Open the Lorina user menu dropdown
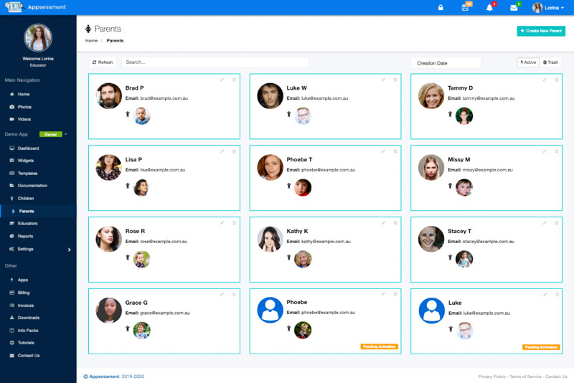Viewport: 574px width, 383px height. coord(548,8)
